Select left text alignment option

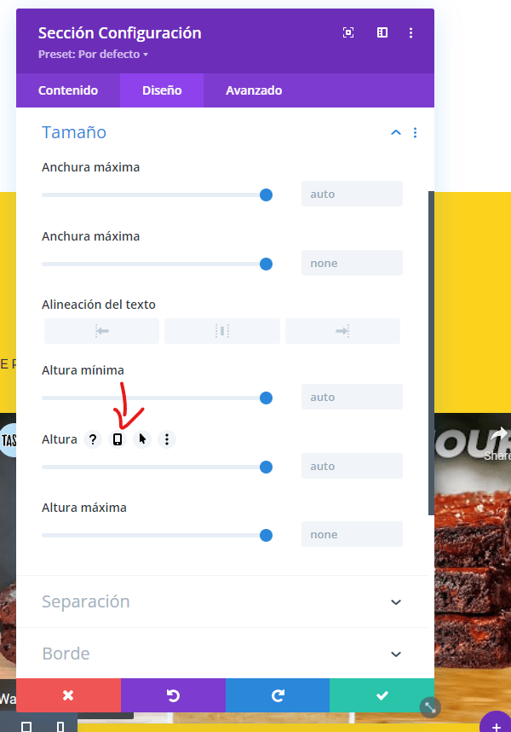click(101, 331)
